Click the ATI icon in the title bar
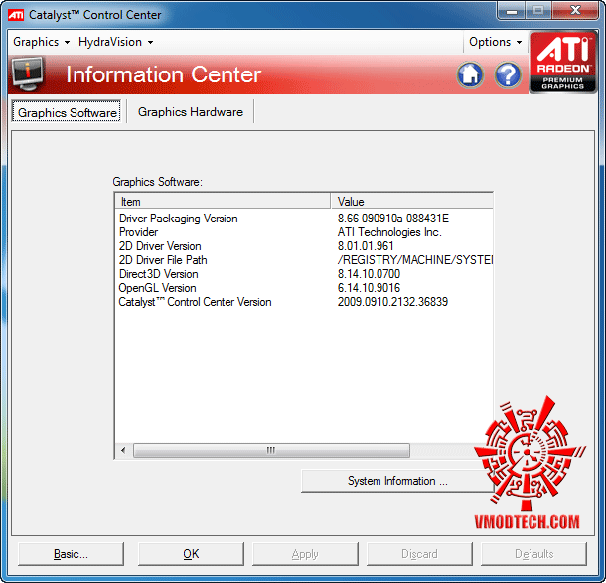 16,15
